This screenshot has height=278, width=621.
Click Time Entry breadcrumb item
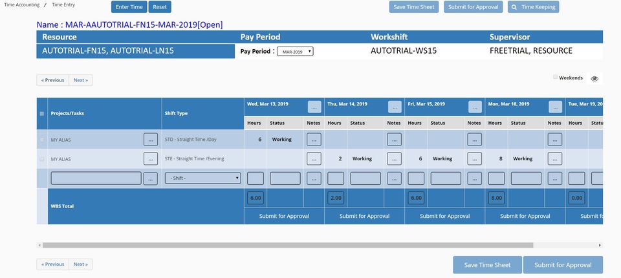pyautogui.click(x=63, y=5)
